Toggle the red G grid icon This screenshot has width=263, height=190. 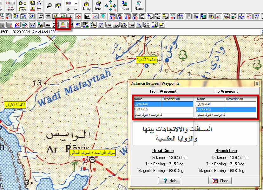(10, 25)
